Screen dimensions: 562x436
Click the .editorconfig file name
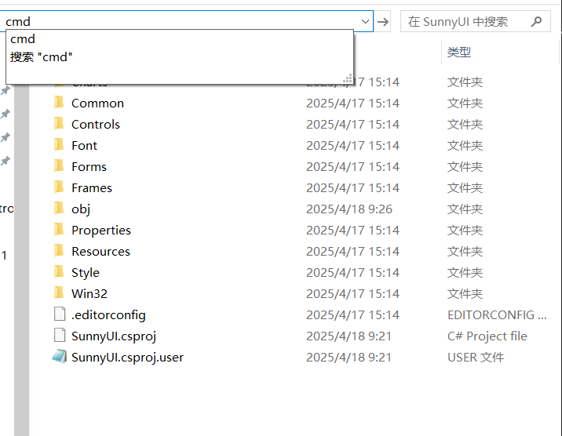click(x=108, y=315)
